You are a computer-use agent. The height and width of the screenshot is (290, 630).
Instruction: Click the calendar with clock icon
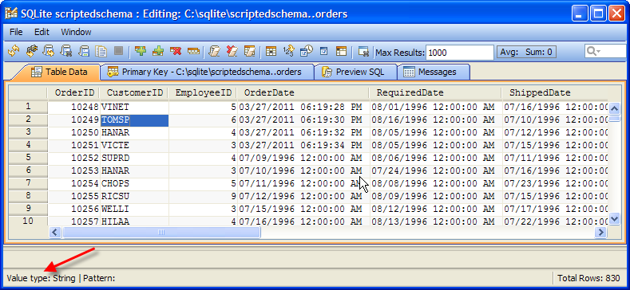307,51
